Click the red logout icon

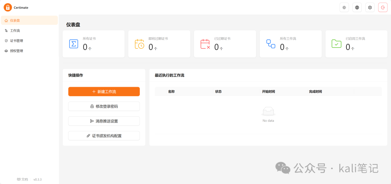383,8
